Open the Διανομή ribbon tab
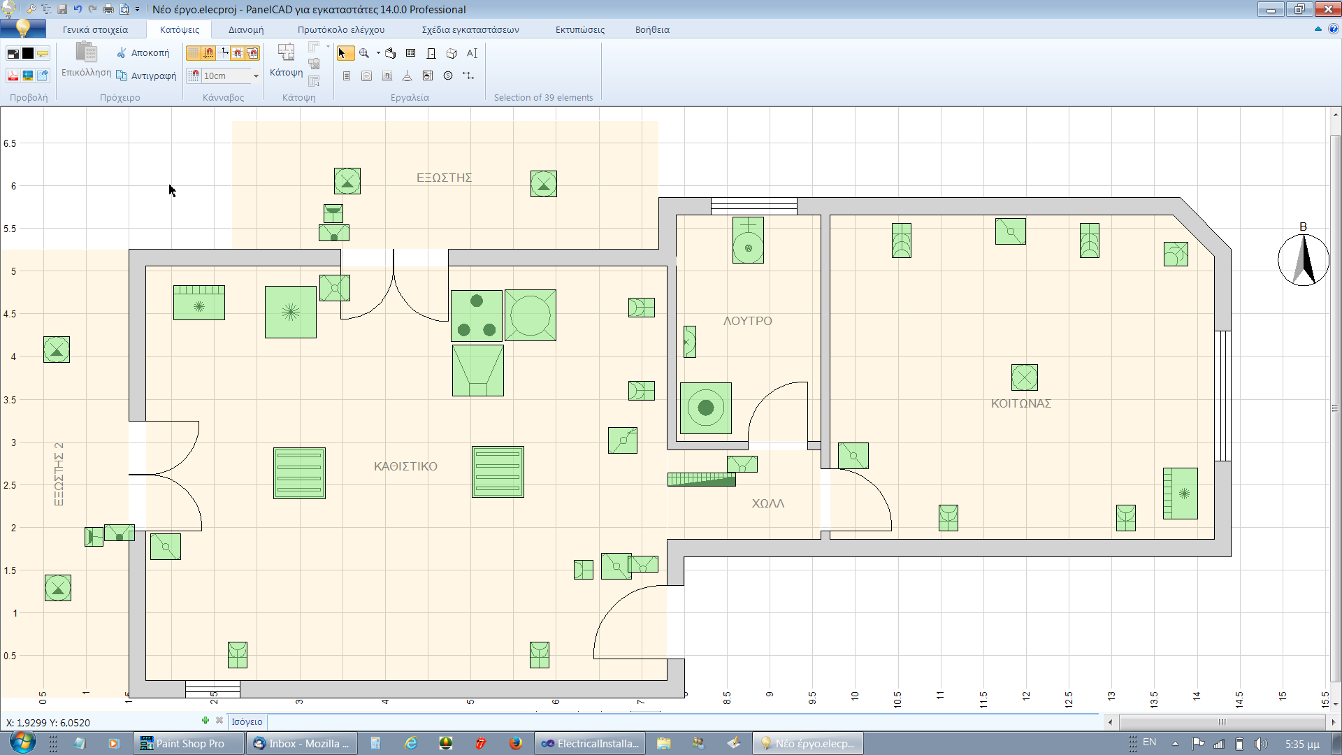The image size is (1342, 755). coord(245,29)
